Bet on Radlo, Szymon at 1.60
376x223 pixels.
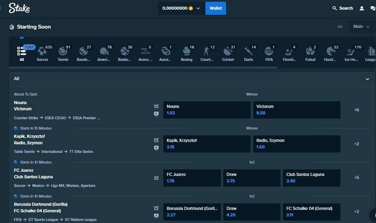coord(297,144)
